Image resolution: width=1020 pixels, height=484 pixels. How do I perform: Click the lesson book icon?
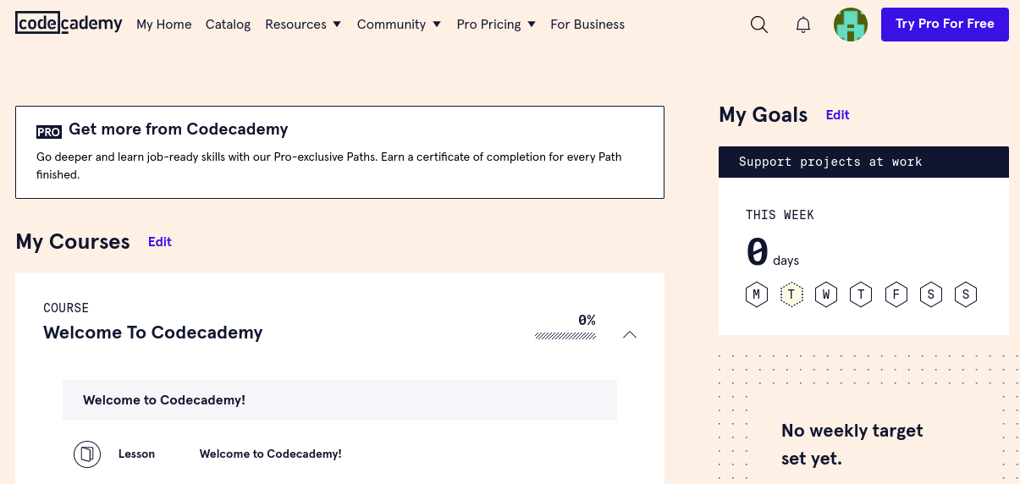(x=86, y=454)
